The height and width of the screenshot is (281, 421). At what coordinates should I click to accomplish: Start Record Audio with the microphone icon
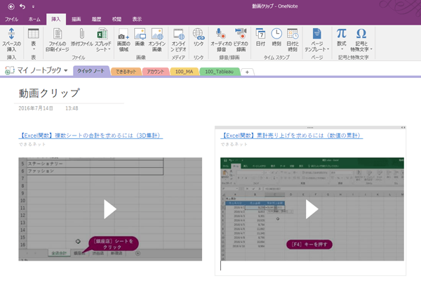pos(221,33)
